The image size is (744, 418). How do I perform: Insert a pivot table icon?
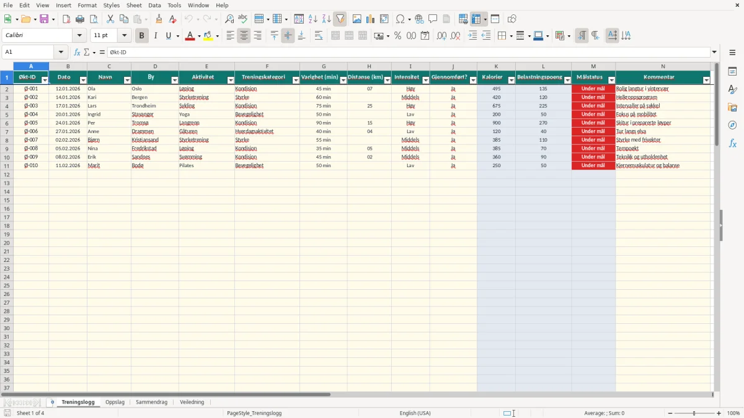384,19
